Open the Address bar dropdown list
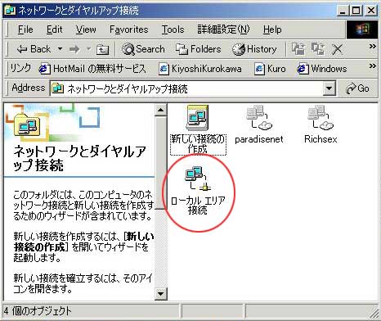 [329, 88]
